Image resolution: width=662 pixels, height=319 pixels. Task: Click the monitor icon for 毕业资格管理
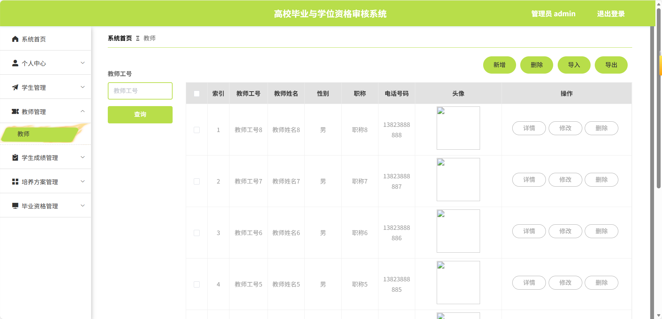pos(15,206)
